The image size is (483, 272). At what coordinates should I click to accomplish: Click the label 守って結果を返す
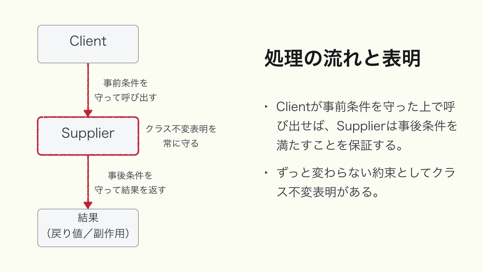(130, 190)
